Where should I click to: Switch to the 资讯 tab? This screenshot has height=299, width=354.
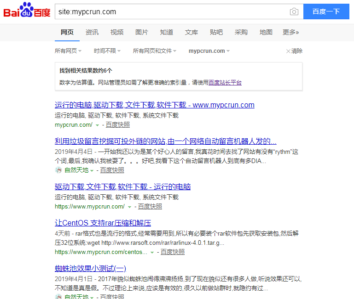coord(92,32)
